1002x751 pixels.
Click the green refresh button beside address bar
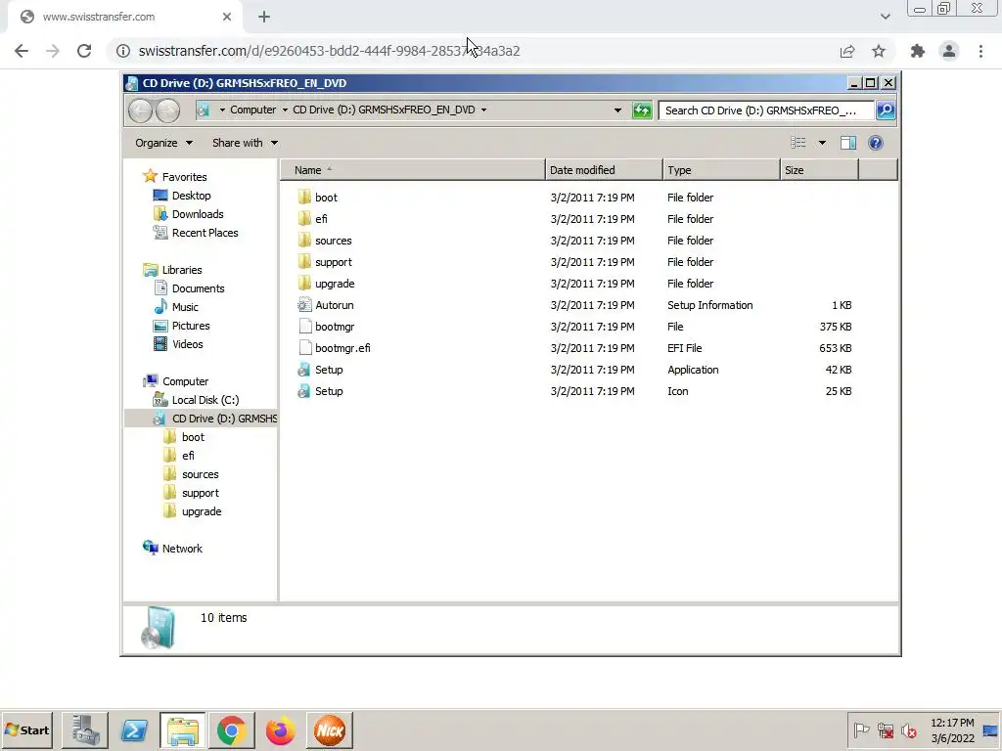pos(642,110)
